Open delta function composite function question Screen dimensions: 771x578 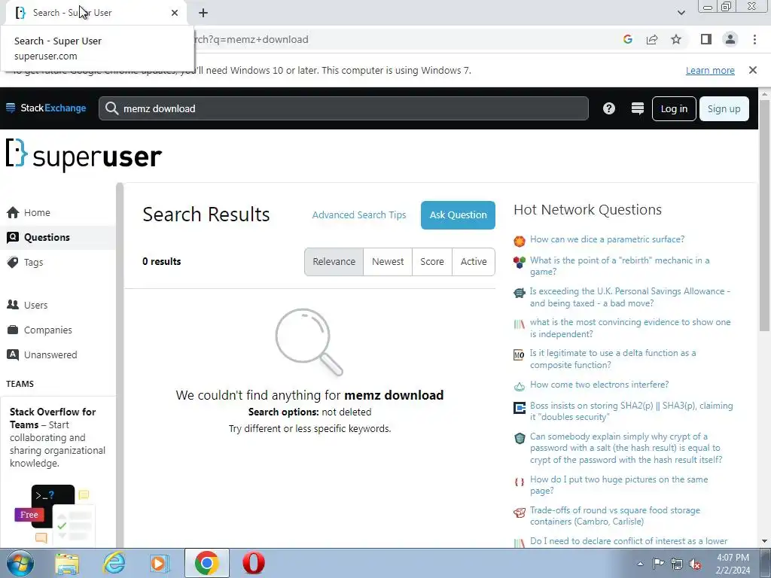pos(613,359)
